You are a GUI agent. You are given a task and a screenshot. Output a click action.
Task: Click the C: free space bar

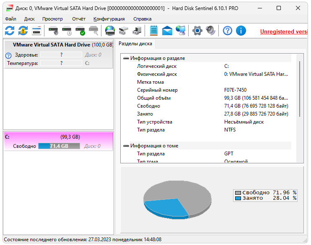tap(59, 146)
